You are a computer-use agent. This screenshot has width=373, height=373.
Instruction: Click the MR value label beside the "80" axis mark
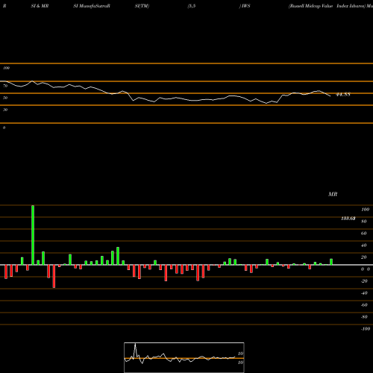pos(348,219)
